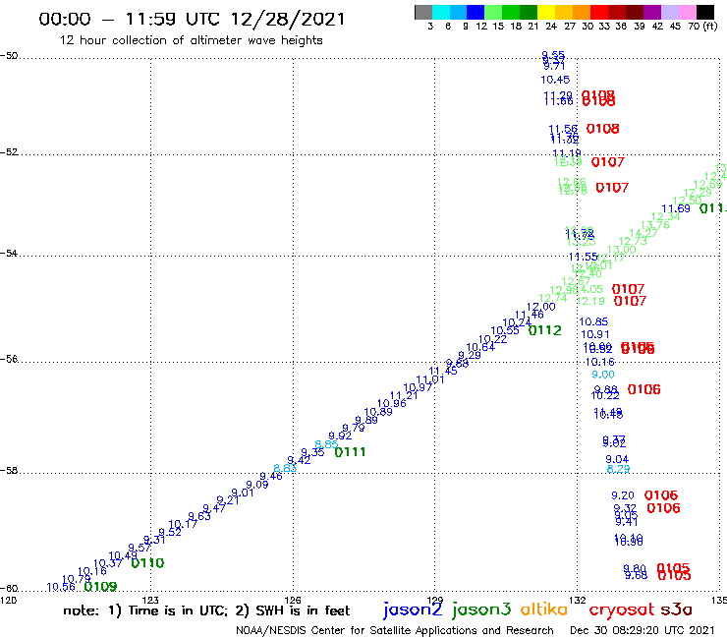Click the green value '12.19'
Image resolution: width=727 pixels, height=639 pixels.
(x=590, y=301)
